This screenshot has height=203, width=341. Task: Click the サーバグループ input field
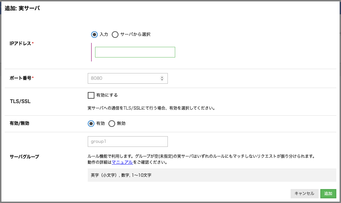pos(128,142)
